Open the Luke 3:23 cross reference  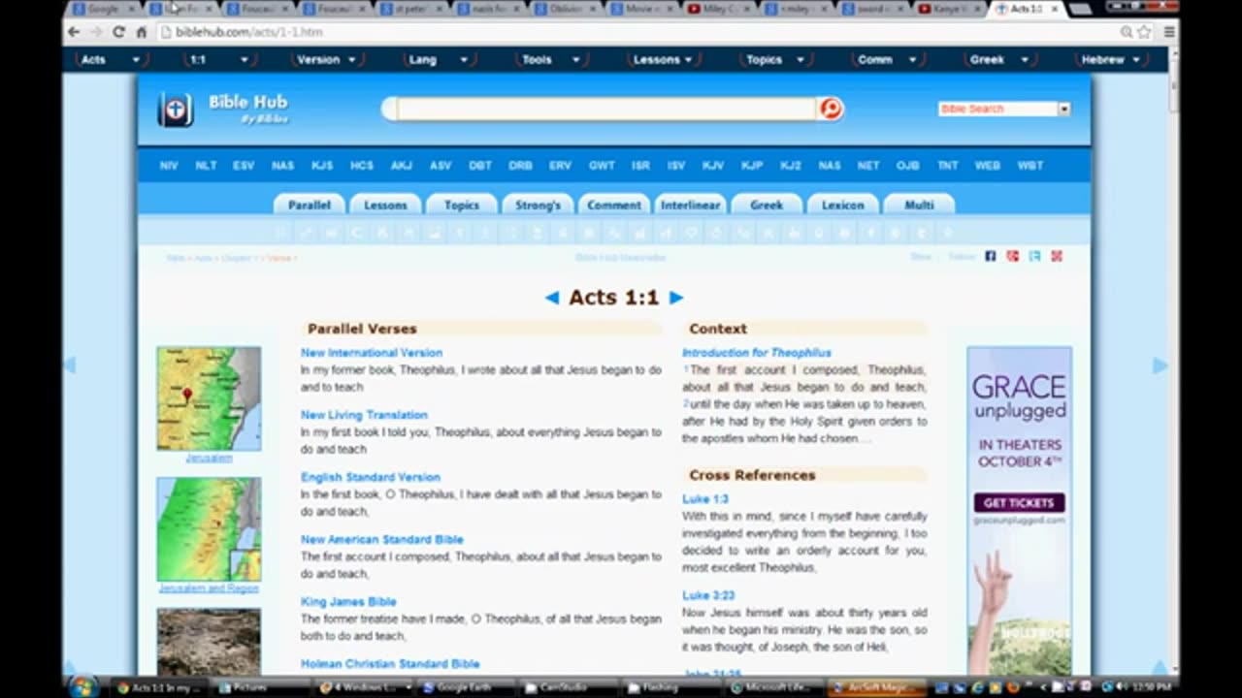708,595
